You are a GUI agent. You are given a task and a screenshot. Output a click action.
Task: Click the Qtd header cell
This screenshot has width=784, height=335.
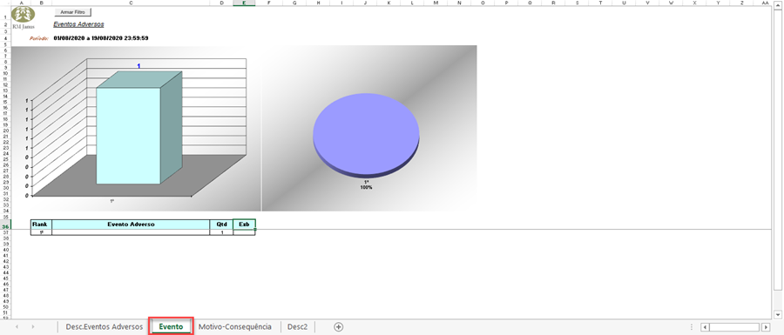[221, 224]
